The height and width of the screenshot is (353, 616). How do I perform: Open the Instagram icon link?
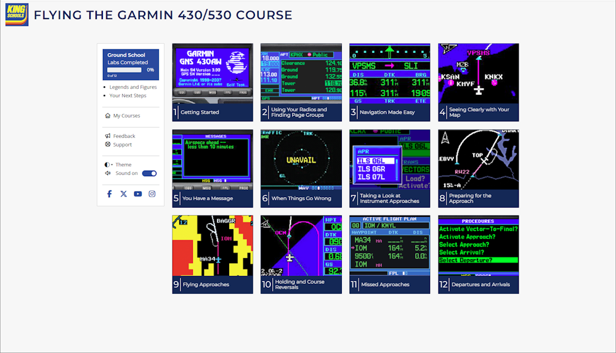[152, 194]
